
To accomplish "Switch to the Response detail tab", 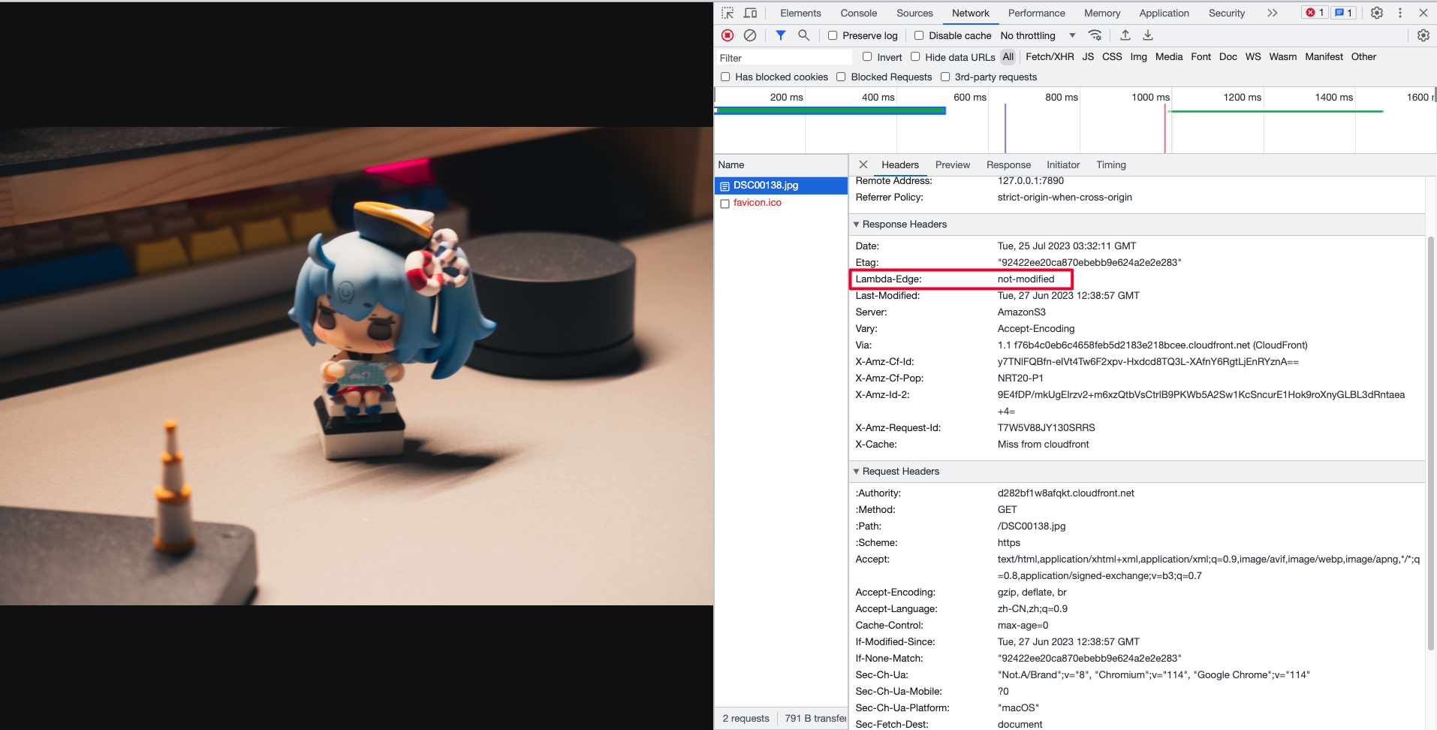I will [x=1009, y=164].
